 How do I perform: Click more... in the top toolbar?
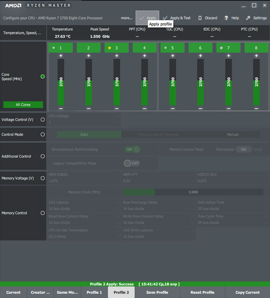click(127, 18)
